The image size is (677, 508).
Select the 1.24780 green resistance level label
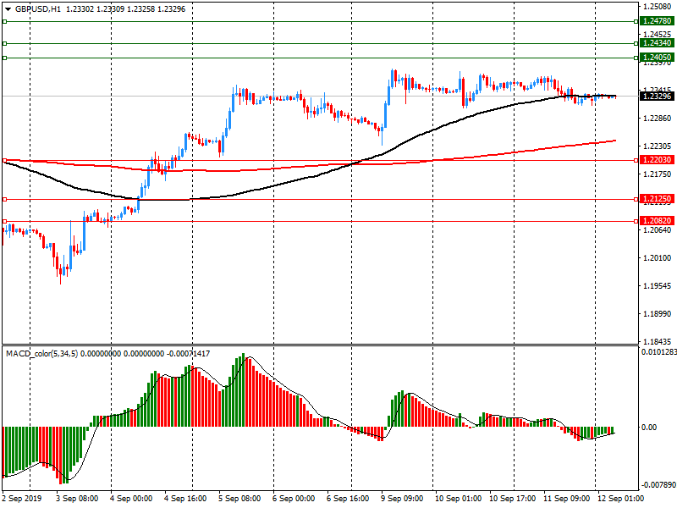[x=657, y=20]
